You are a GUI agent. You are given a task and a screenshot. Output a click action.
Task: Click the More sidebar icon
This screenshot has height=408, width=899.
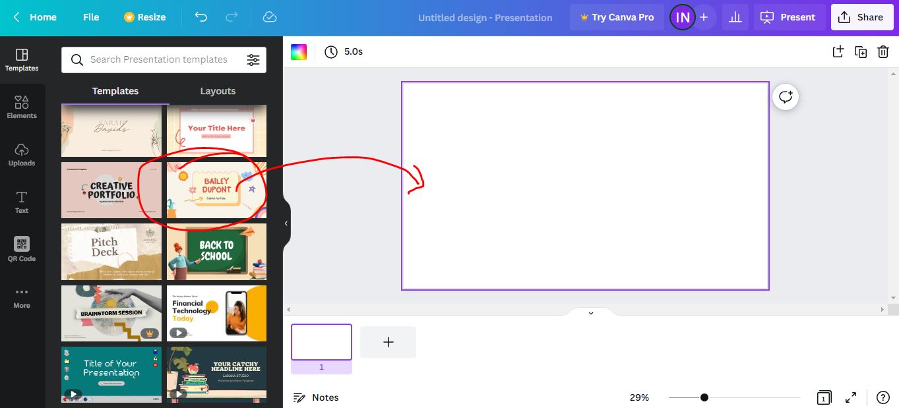pyautogui.click(x=22, y=296)
